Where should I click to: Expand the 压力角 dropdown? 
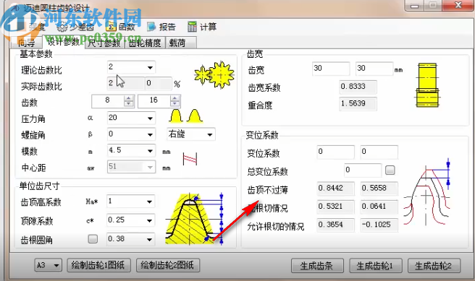(x=150, y=118)
